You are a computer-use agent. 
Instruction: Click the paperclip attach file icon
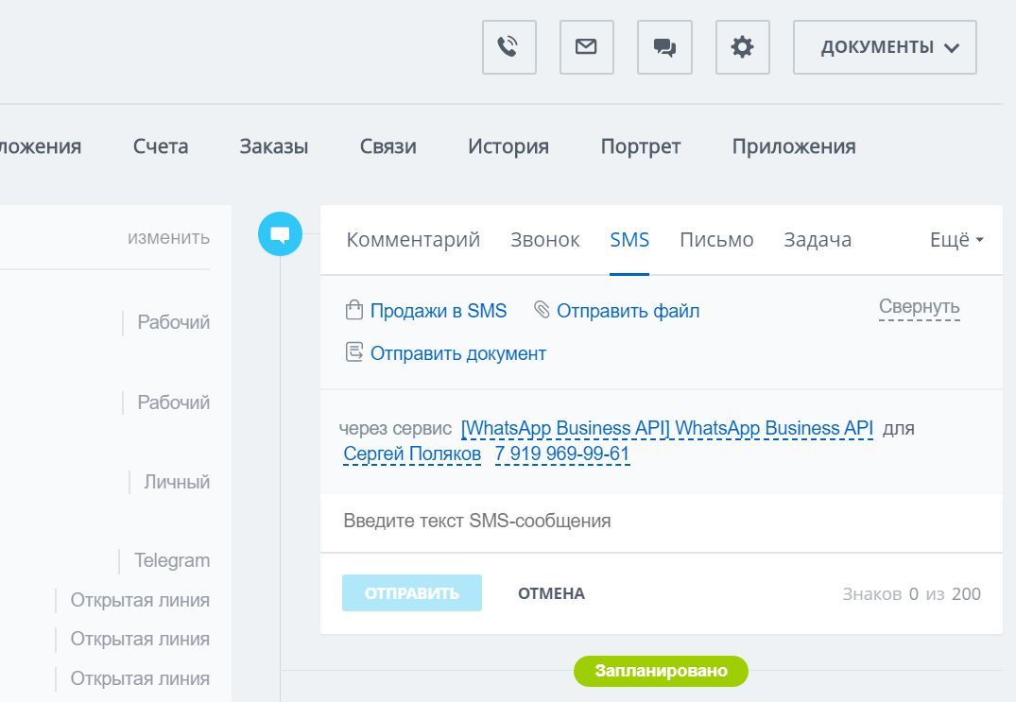[542, 311]
